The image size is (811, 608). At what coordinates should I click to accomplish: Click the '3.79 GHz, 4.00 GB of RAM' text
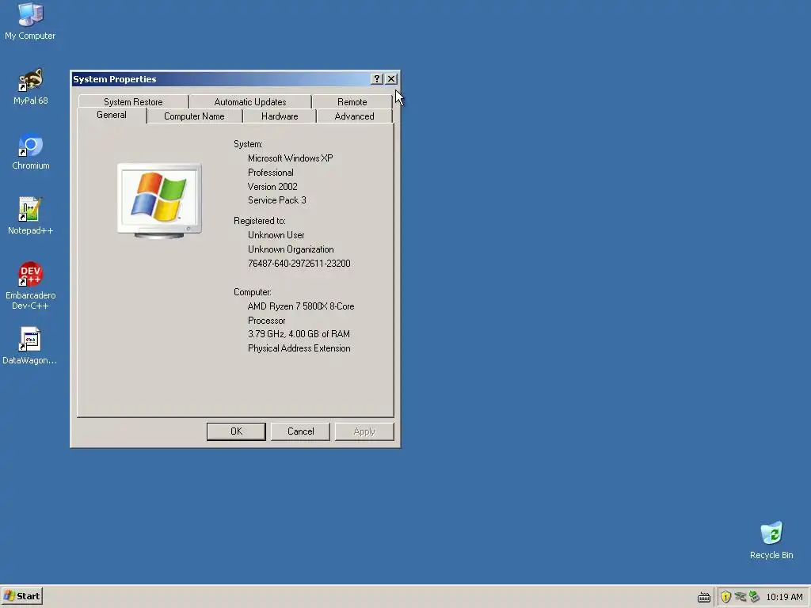tap(299, 334)
